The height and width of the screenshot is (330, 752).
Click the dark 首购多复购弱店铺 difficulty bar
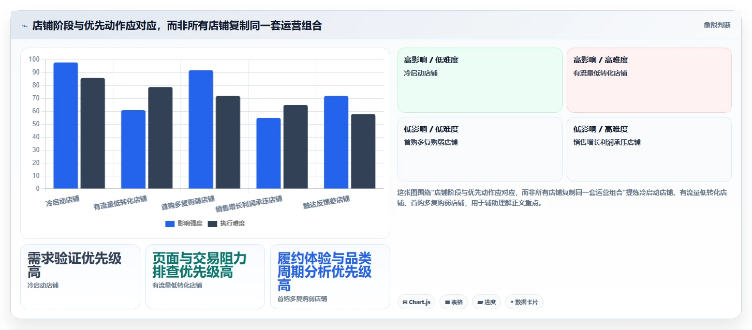(228, 142)
